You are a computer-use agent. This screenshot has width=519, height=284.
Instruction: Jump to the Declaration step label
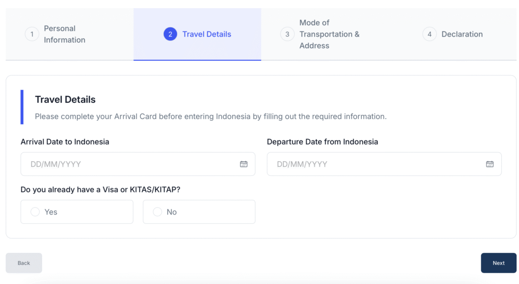pos(462,34)
